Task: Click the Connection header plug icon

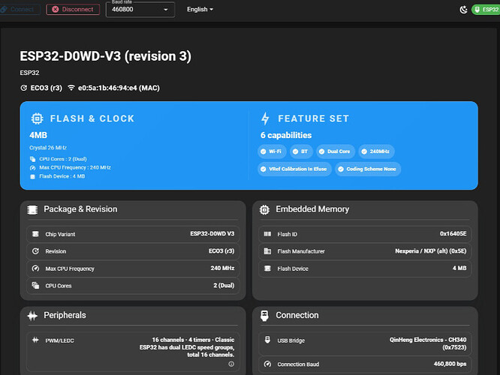Action: pos(264,316)
